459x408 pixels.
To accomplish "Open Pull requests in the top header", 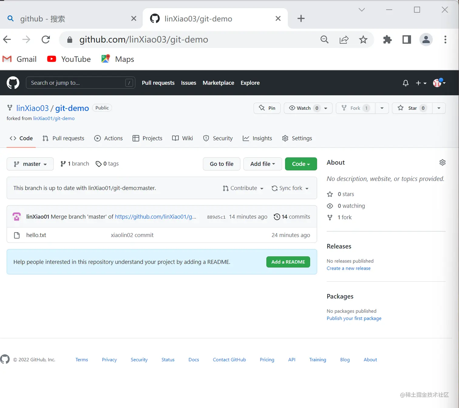I will tap(158, 83).
